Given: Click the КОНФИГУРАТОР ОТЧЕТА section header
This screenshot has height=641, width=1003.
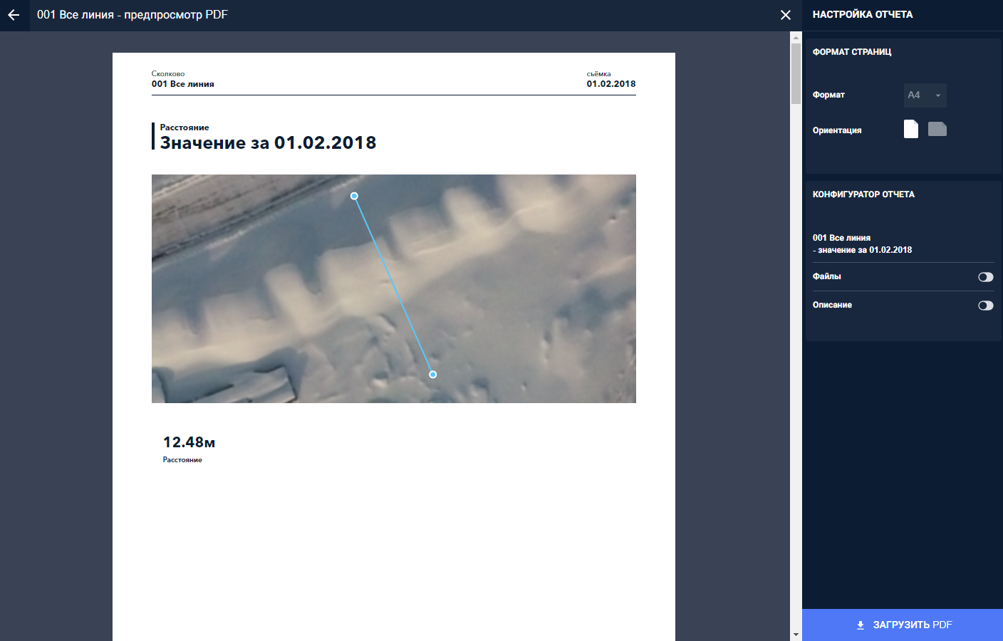Looking at the screenshot, I should coord(863,194).
